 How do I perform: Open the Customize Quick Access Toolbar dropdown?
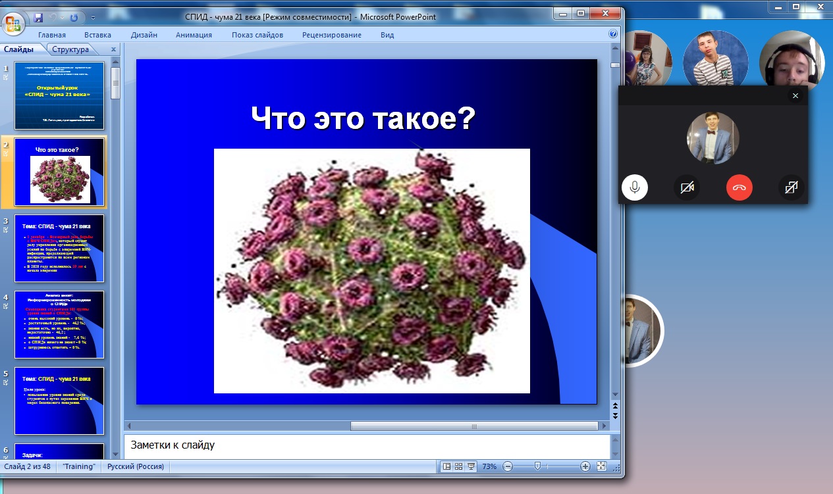(x=93, y=17)
